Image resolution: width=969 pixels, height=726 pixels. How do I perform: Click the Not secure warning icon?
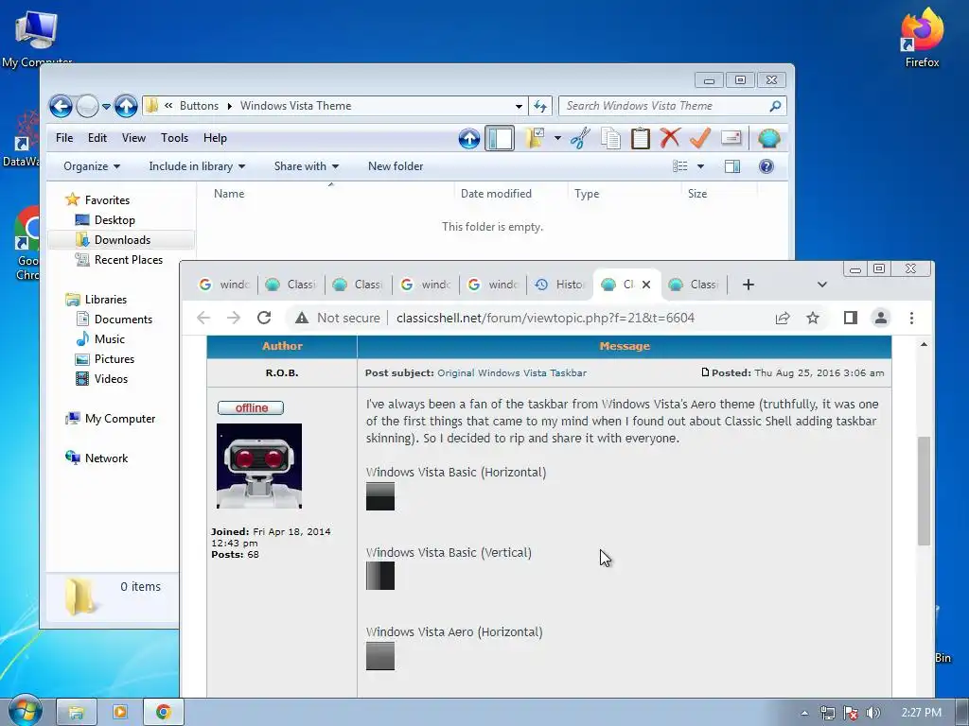coord(302,318)
